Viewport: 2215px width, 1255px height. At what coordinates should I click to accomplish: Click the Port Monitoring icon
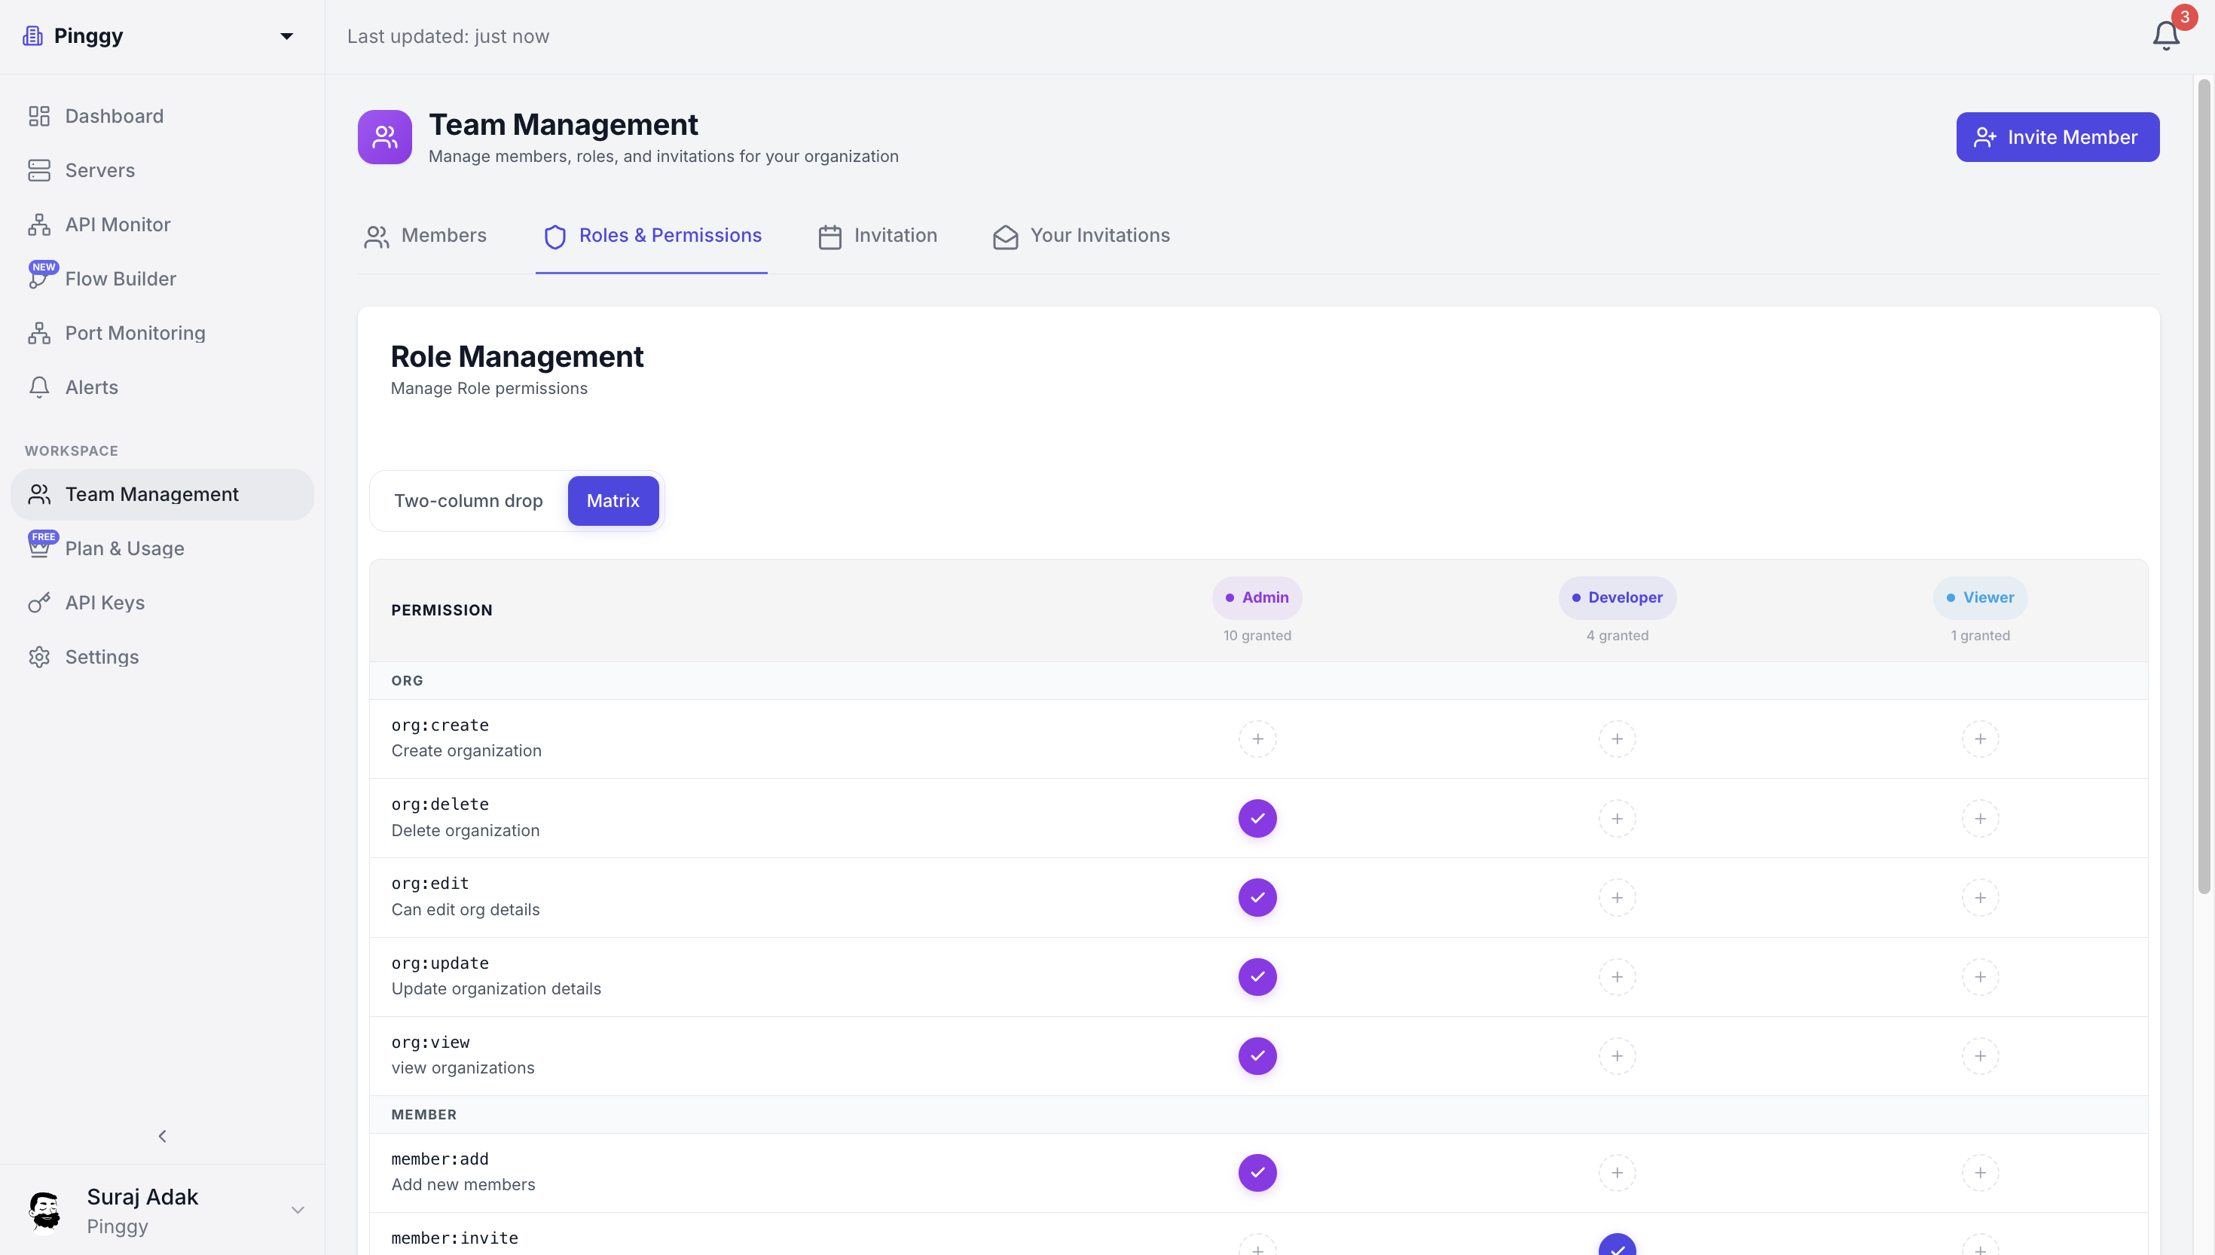38,334
